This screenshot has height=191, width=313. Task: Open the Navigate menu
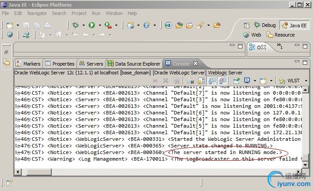(37, 13)
